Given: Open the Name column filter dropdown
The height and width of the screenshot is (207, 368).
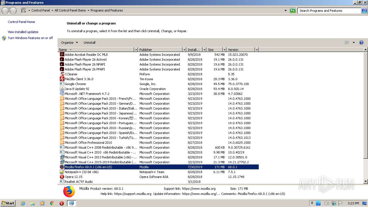Looking at the screenshot, I should tap(136, 50).
